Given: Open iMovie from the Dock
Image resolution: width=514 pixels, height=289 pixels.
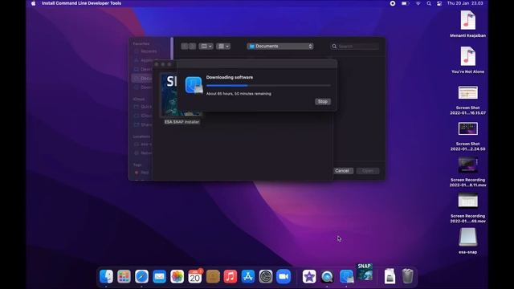Looking at the screenshot, I should point(309,276).
